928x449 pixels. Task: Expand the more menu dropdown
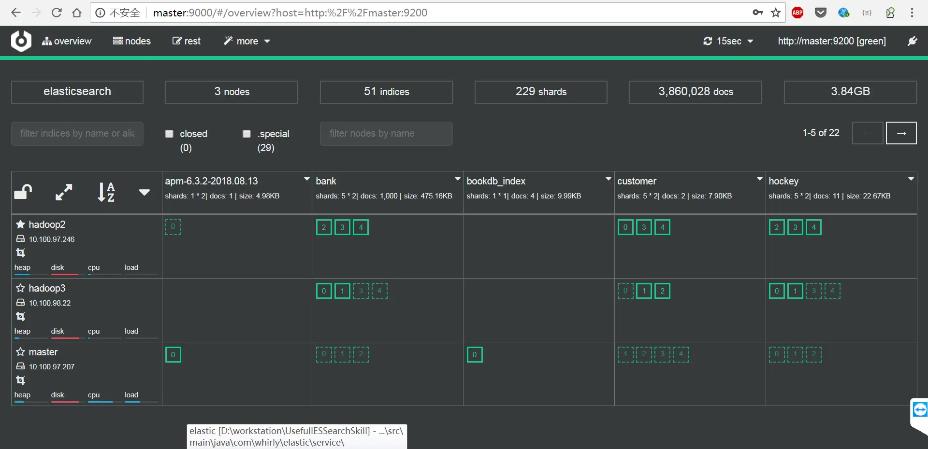(x=246, y=41)
